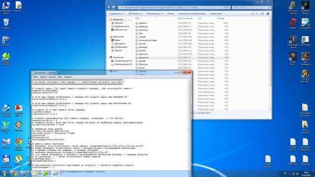Click the volume icon in system tray
315x177 pixels.
click(298, 174)
